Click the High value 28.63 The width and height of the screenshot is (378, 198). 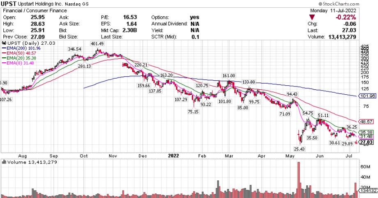click(38, 24)
